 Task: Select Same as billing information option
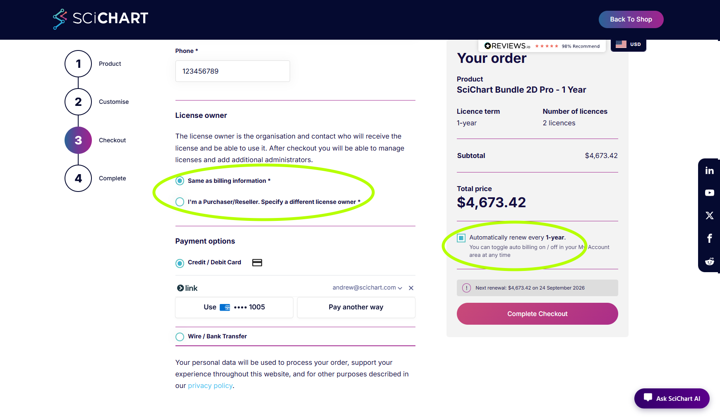click(x=180, y=181)
